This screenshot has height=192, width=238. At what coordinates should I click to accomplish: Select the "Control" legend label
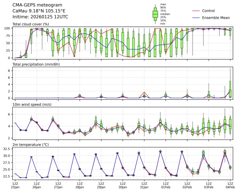pos(208,11)
